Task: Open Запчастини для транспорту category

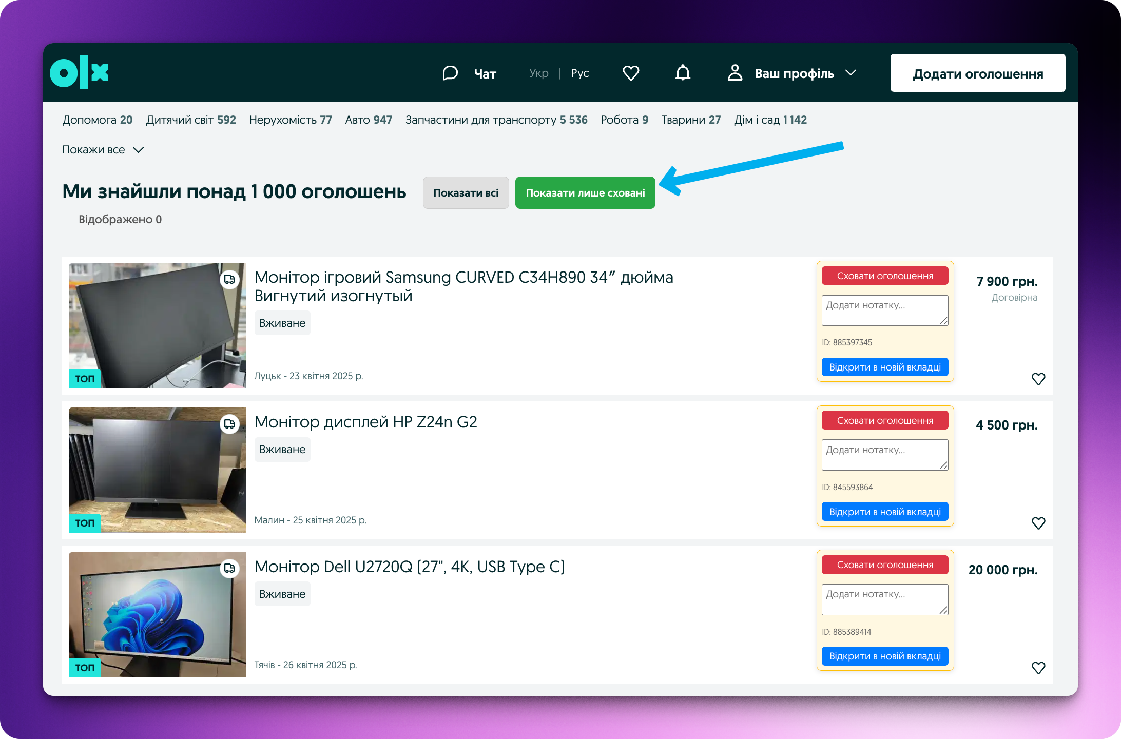Action: [x=496, y=120]
